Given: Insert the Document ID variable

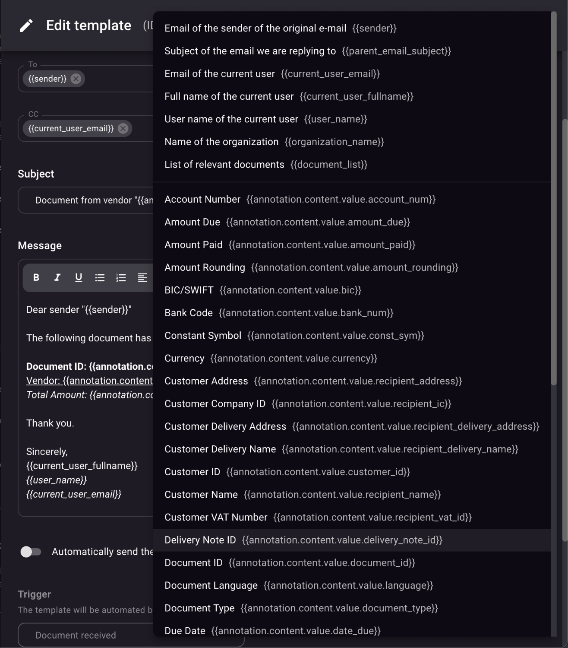Looking at the screenshot, I should click(x=352, y=563).
